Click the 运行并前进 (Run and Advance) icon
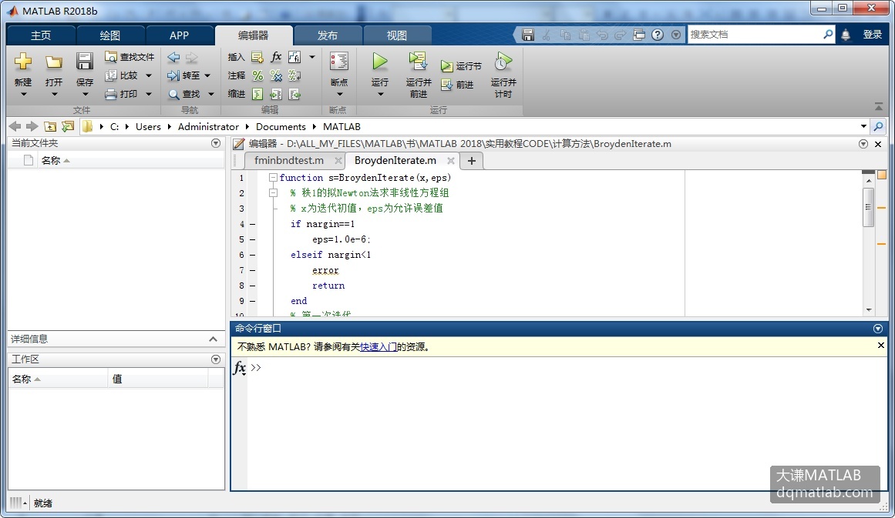The height and width of the screenshot is (518, 895). point(418,61)
